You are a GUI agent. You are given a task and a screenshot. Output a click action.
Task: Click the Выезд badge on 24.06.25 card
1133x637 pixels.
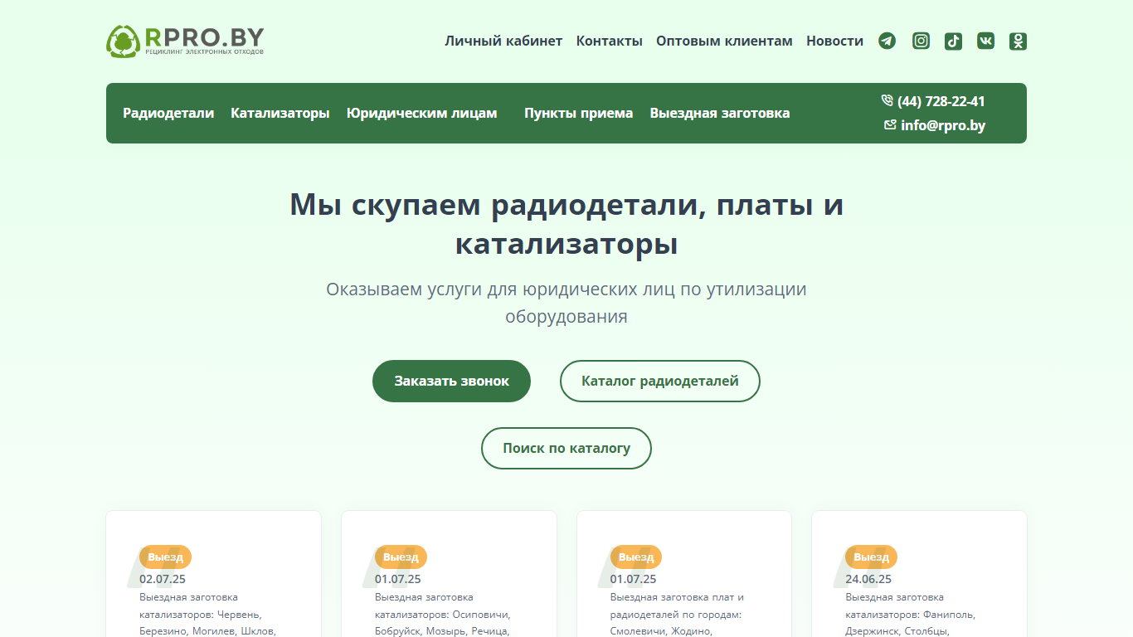pos(871,557)
